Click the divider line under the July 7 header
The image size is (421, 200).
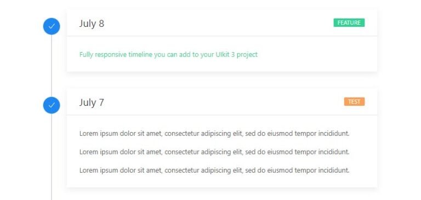[x=222, y=115]
